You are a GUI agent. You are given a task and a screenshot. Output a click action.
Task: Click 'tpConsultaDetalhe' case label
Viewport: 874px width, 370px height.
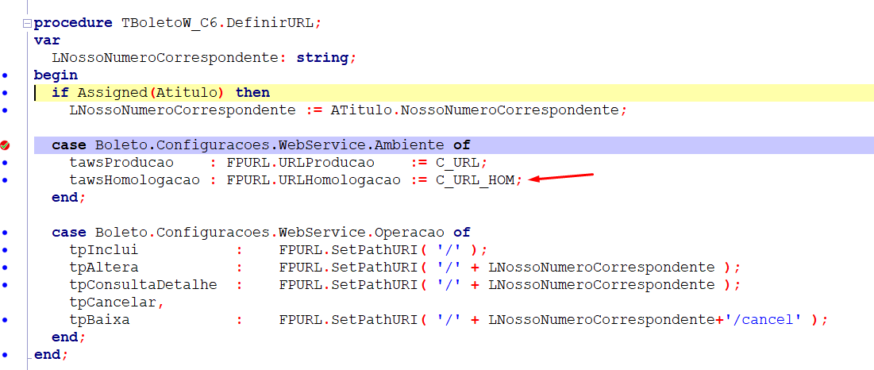pyautogui.click(x=143, y=285)
